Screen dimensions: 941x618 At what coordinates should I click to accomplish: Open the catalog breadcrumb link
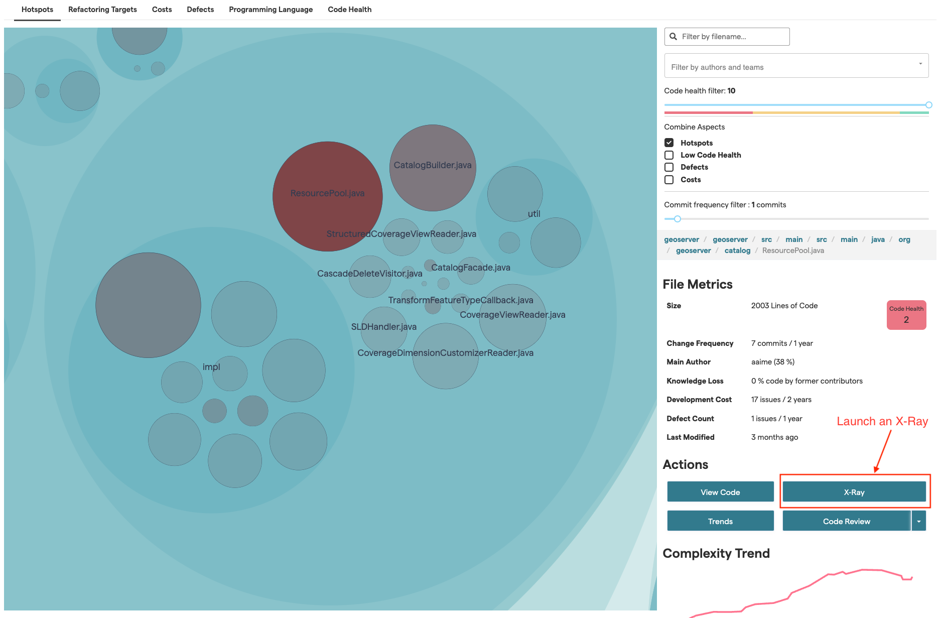(737, 251)
